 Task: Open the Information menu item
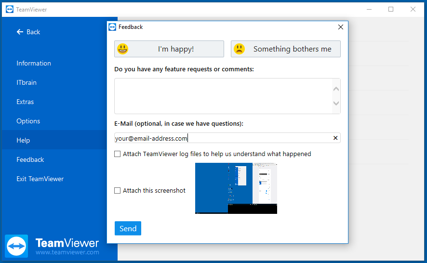[x=34, y=63]
